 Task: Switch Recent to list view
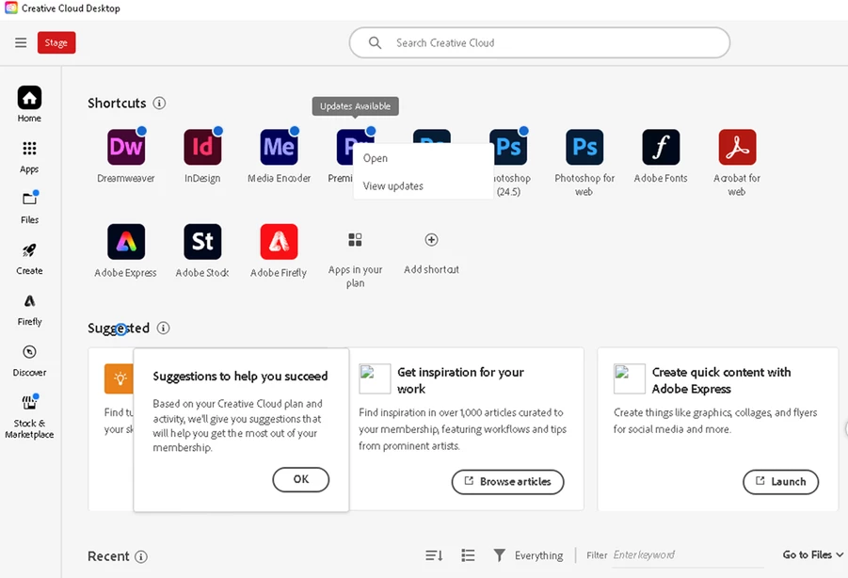click(x=468, y=555)
